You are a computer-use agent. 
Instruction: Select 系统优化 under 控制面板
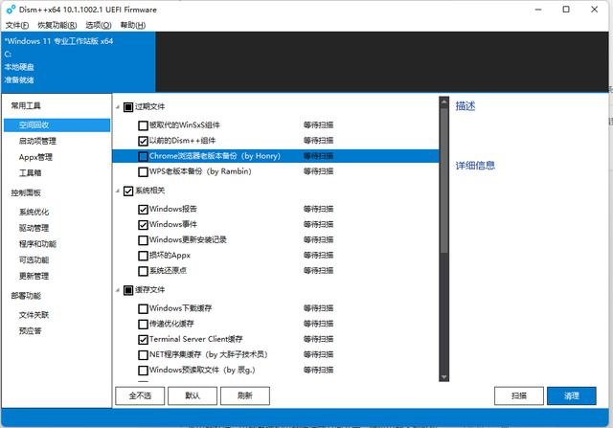pos(34,212)
